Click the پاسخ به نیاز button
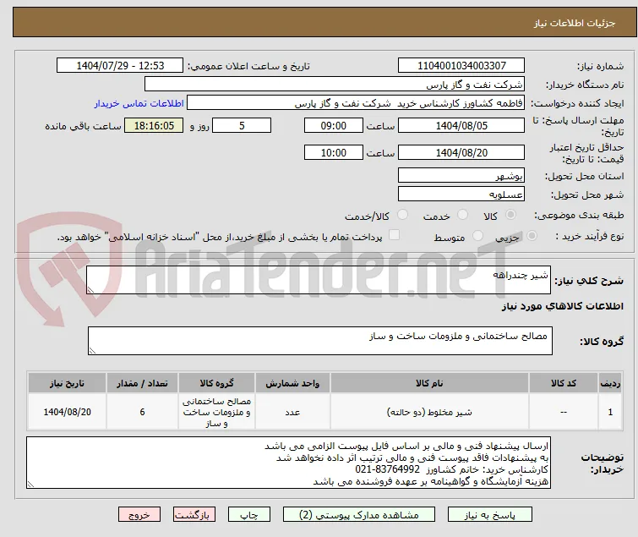Viewport: 638px width, 537px height. coord(490,515)
